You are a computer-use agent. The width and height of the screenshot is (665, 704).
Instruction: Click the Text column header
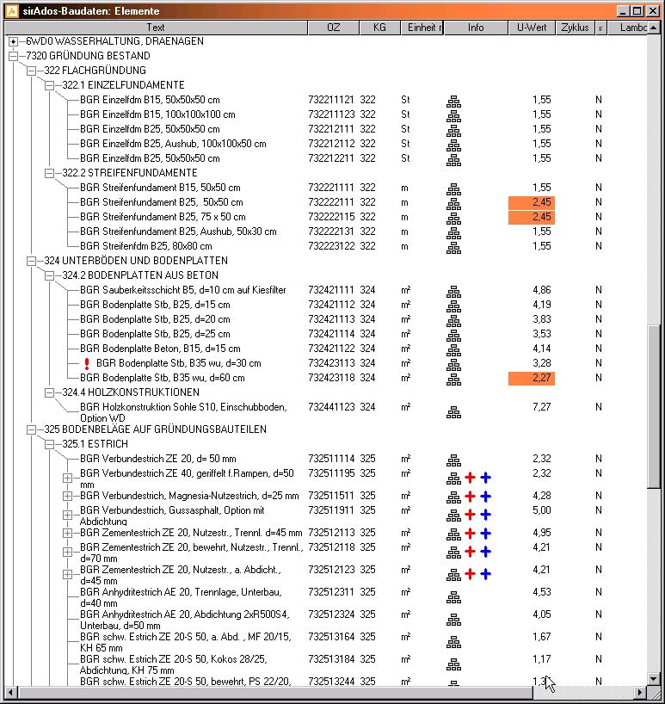click(x=155, y=28)
